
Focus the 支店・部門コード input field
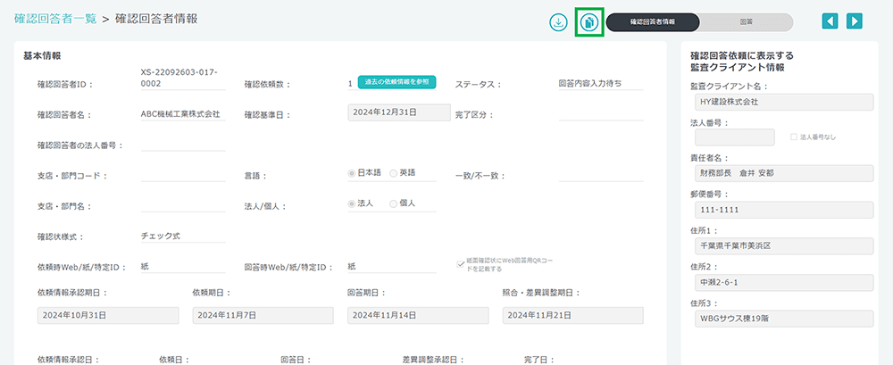click(183, 175)
